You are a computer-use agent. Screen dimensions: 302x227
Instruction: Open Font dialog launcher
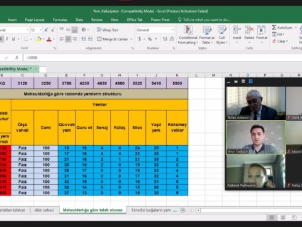click(x=55, y=49)
